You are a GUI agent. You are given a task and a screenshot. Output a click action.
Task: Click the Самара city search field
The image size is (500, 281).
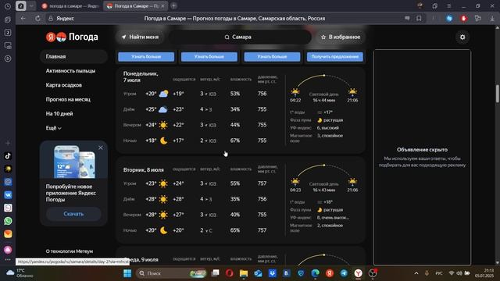click(240, 37)
